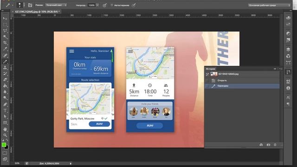Select the Eyedropper tool
The height and width of the screenshot is (167, 297).
(x=5, y=49)
